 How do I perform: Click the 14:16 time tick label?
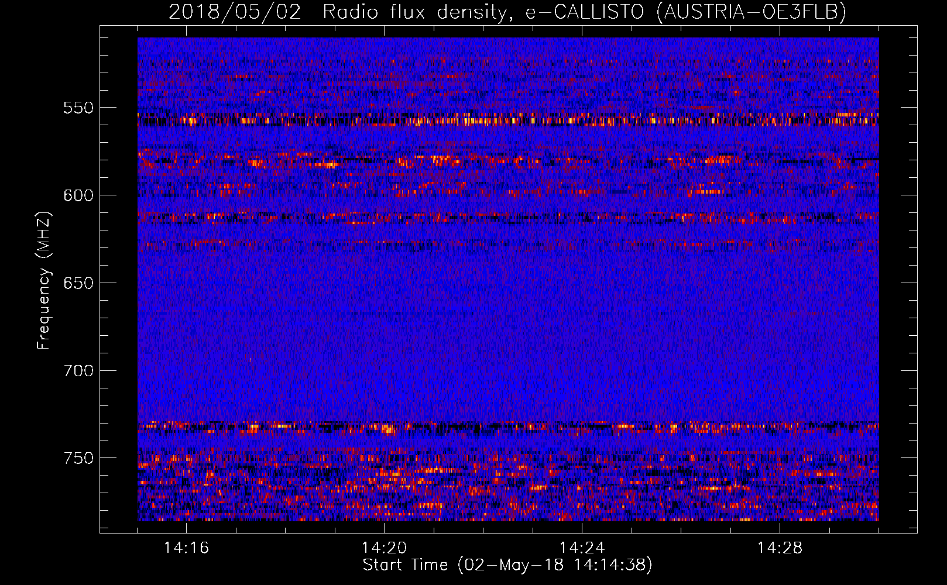pos(186,548)
